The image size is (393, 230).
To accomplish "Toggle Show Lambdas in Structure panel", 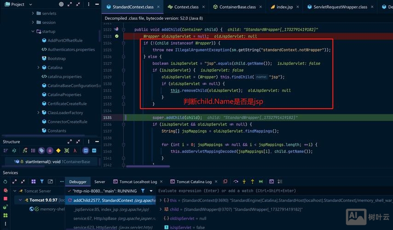I will point(75,150).
